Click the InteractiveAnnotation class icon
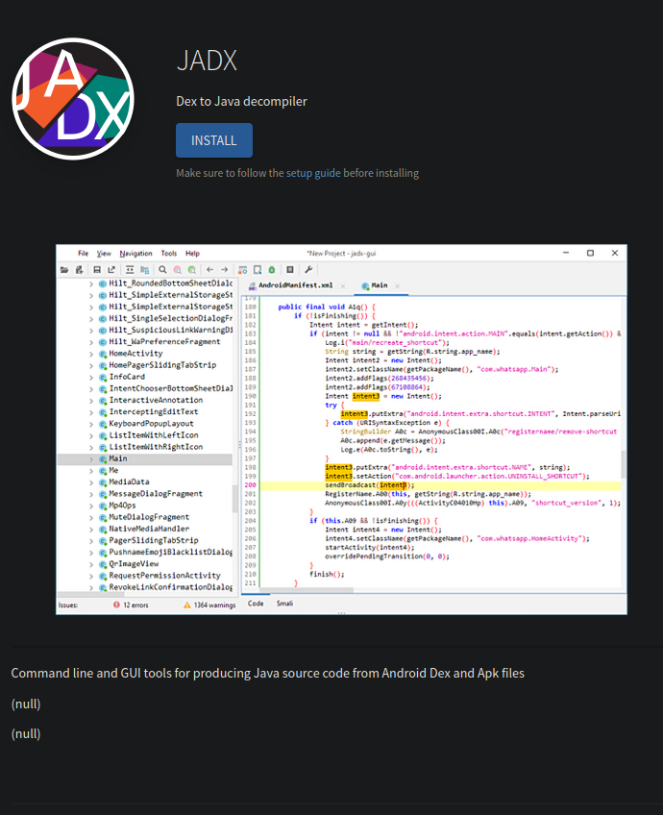This screenshot has height=815, width=663. [103, 401]
